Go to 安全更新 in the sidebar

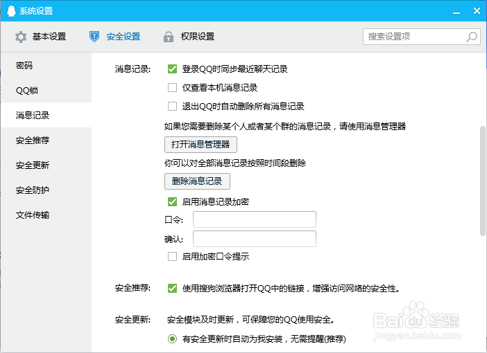pos(46,165)
